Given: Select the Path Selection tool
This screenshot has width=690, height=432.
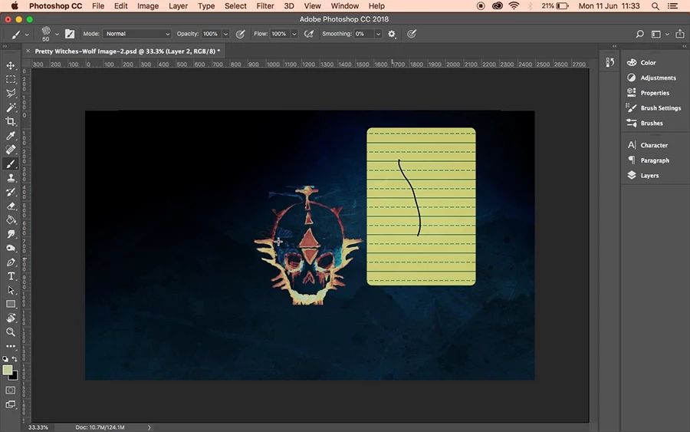Looking at the screenshot, I should (11, 290).
